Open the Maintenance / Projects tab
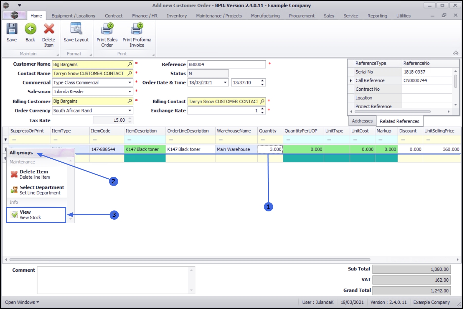 point(219,15)
